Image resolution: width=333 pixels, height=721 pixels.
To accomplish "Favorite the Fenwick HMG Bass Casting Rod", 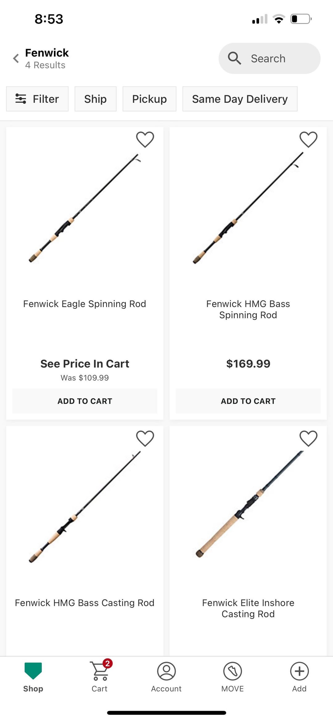I will coord(145,438).
